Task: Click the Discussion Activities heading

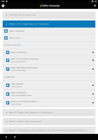Action: (x=13, y=45)
